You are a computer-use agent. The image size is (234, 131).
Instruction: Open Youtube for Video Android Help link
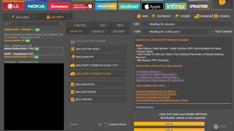158,77
